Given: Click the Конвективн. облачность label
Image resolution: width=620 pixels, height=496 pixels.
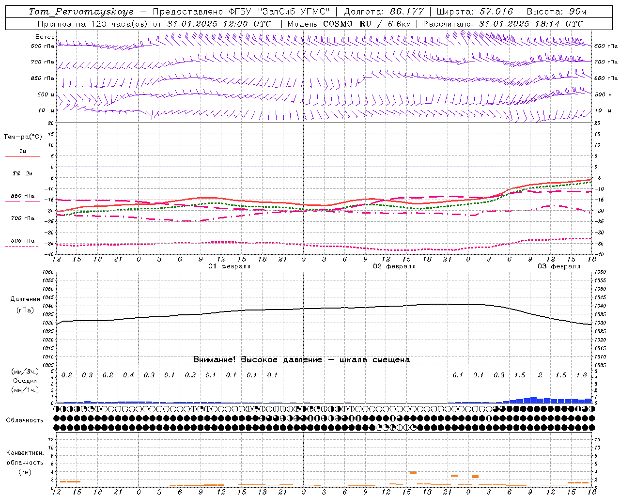Looking at the screenshot, I should pos(25,458).
